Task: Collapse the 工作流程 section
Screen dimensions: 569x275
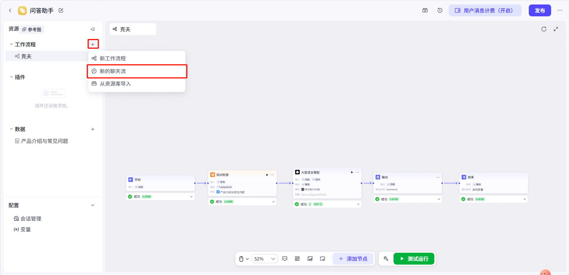Action: 11,44
